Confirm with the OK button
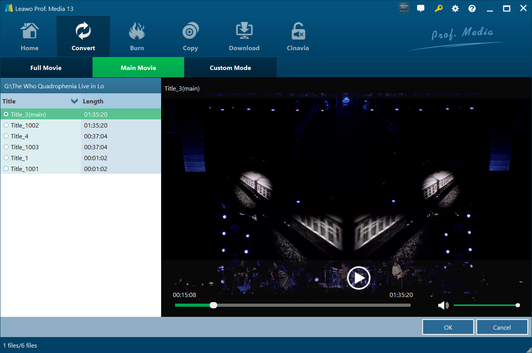Image resolution: width=532 pixels, height=353 pixels. 448,327
